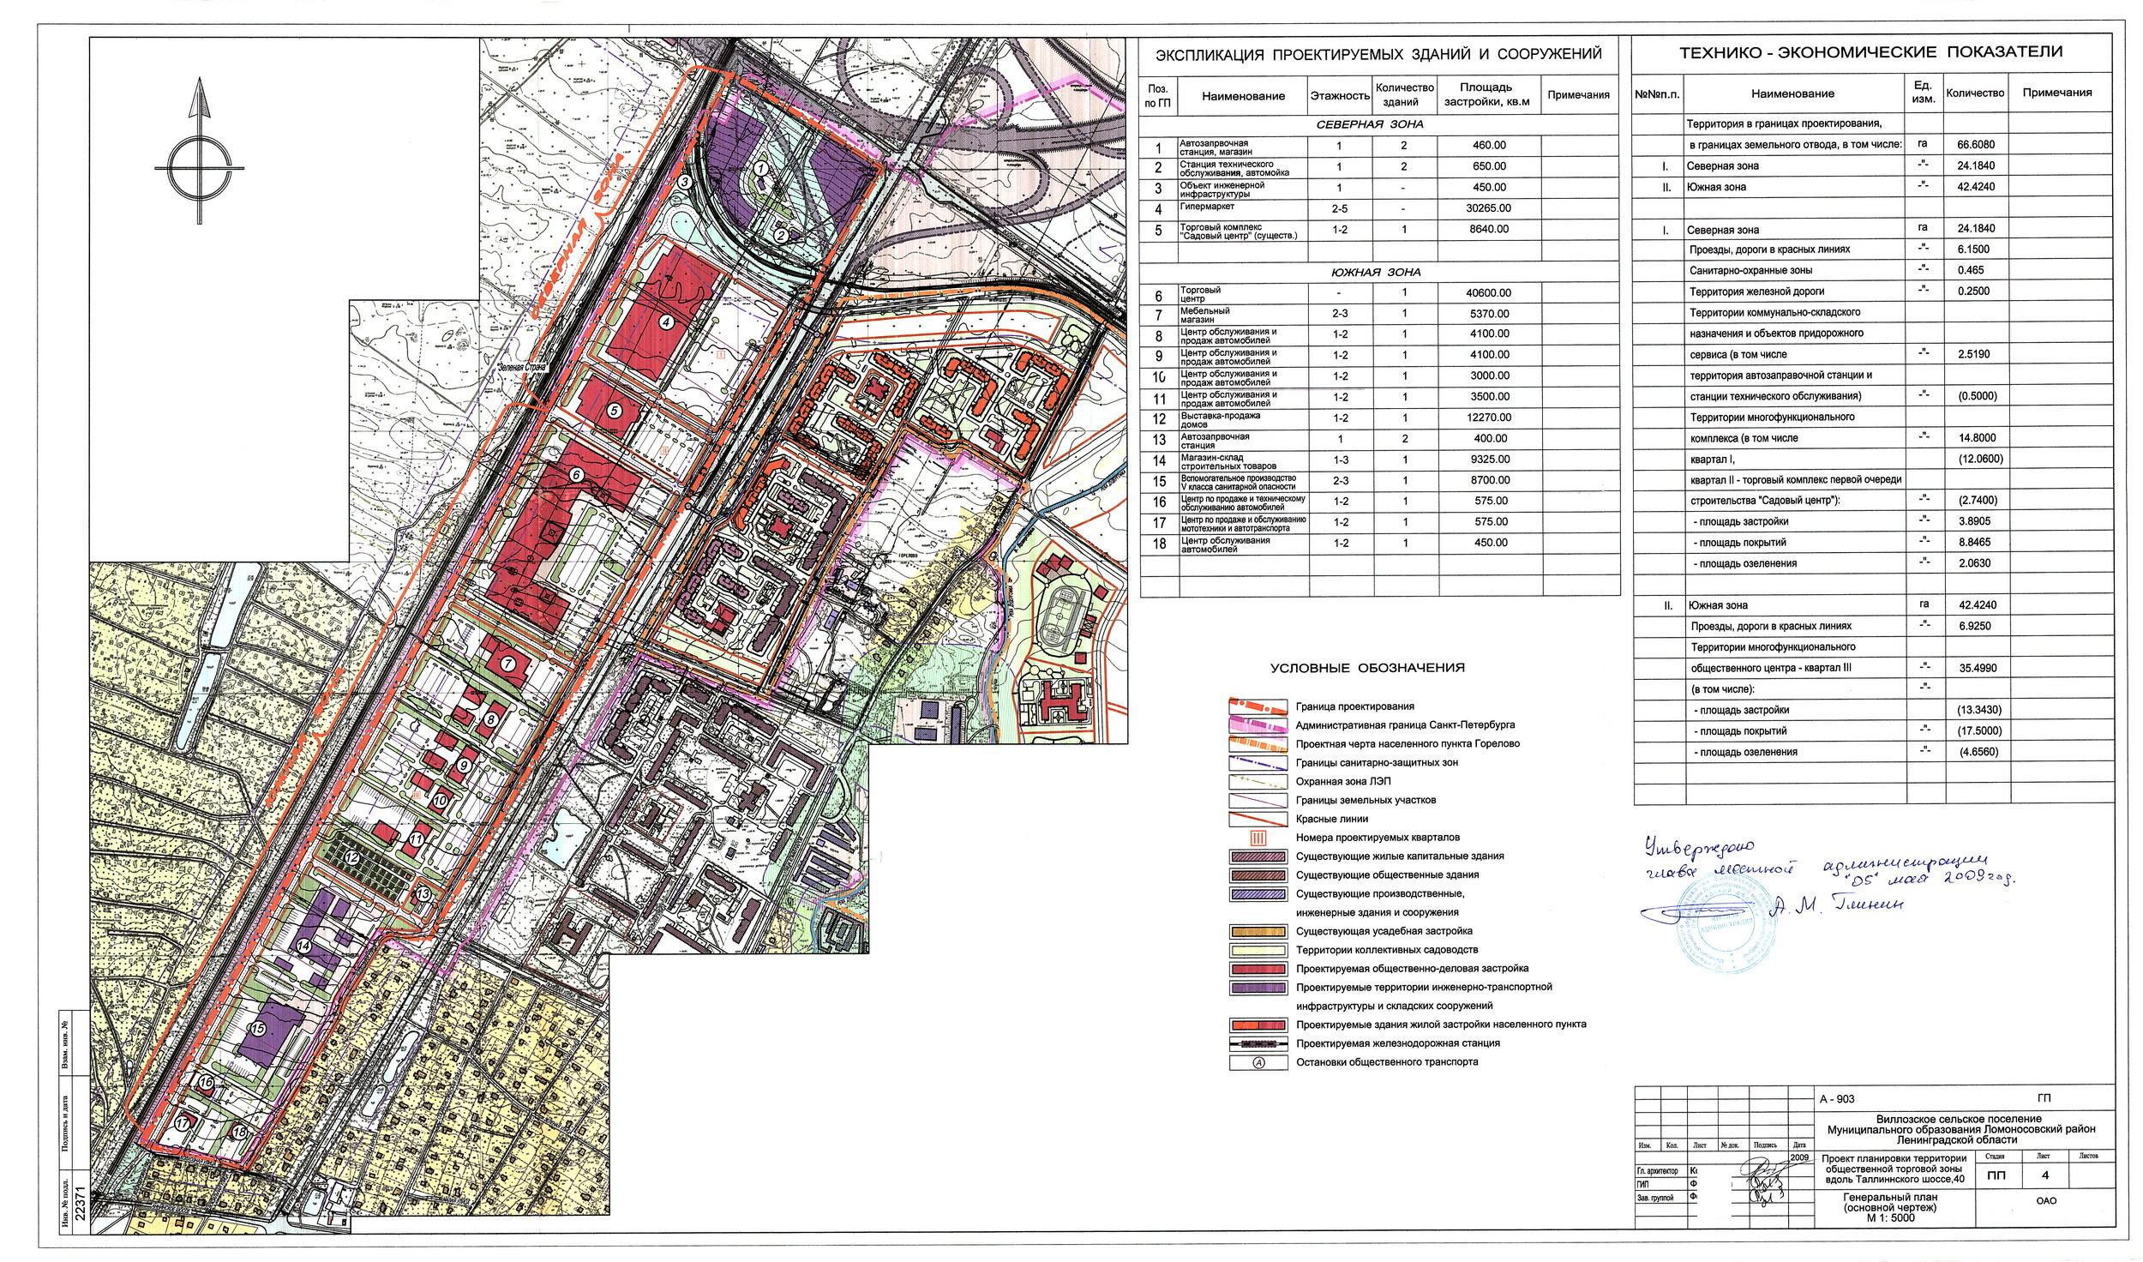Select Проектируемая общественно-деловая застройка legend swatch
This screenshot has height=1262, width=2143.
click(1258, 968)
